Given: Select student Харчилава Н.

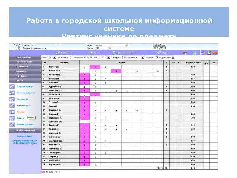Looking at the screenshot, I should 55,164.
